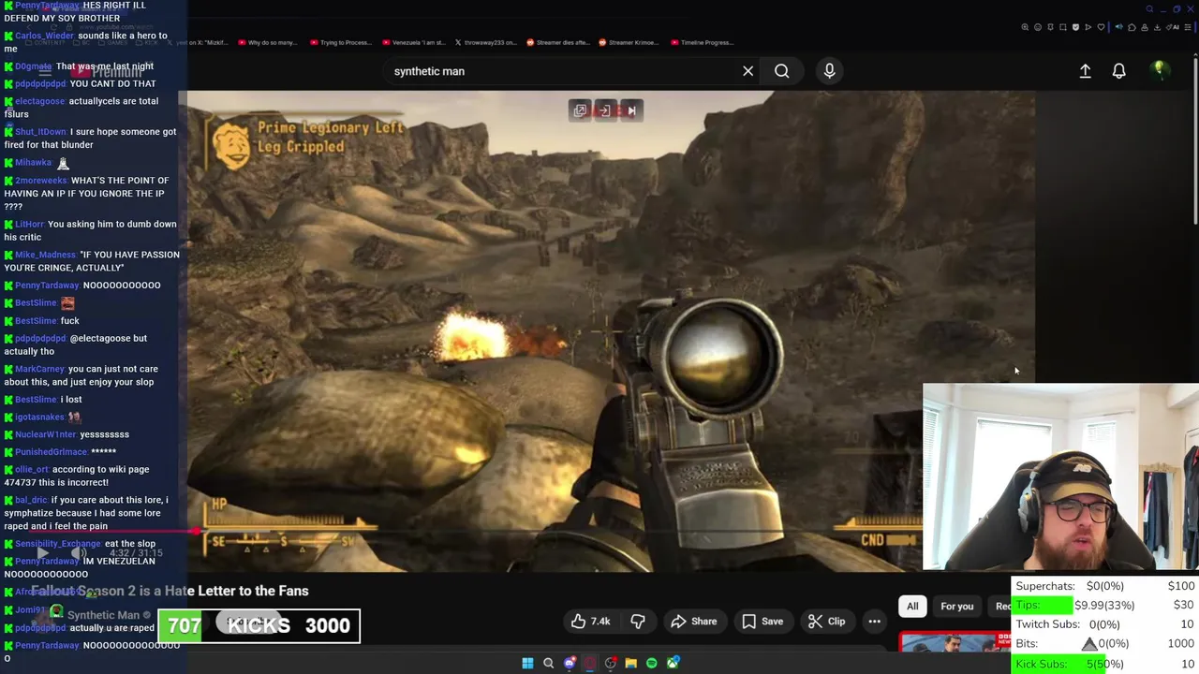1199x674 pixels.
Task: Open Opera browser taskbar icon
Action: tap(589, 664)
